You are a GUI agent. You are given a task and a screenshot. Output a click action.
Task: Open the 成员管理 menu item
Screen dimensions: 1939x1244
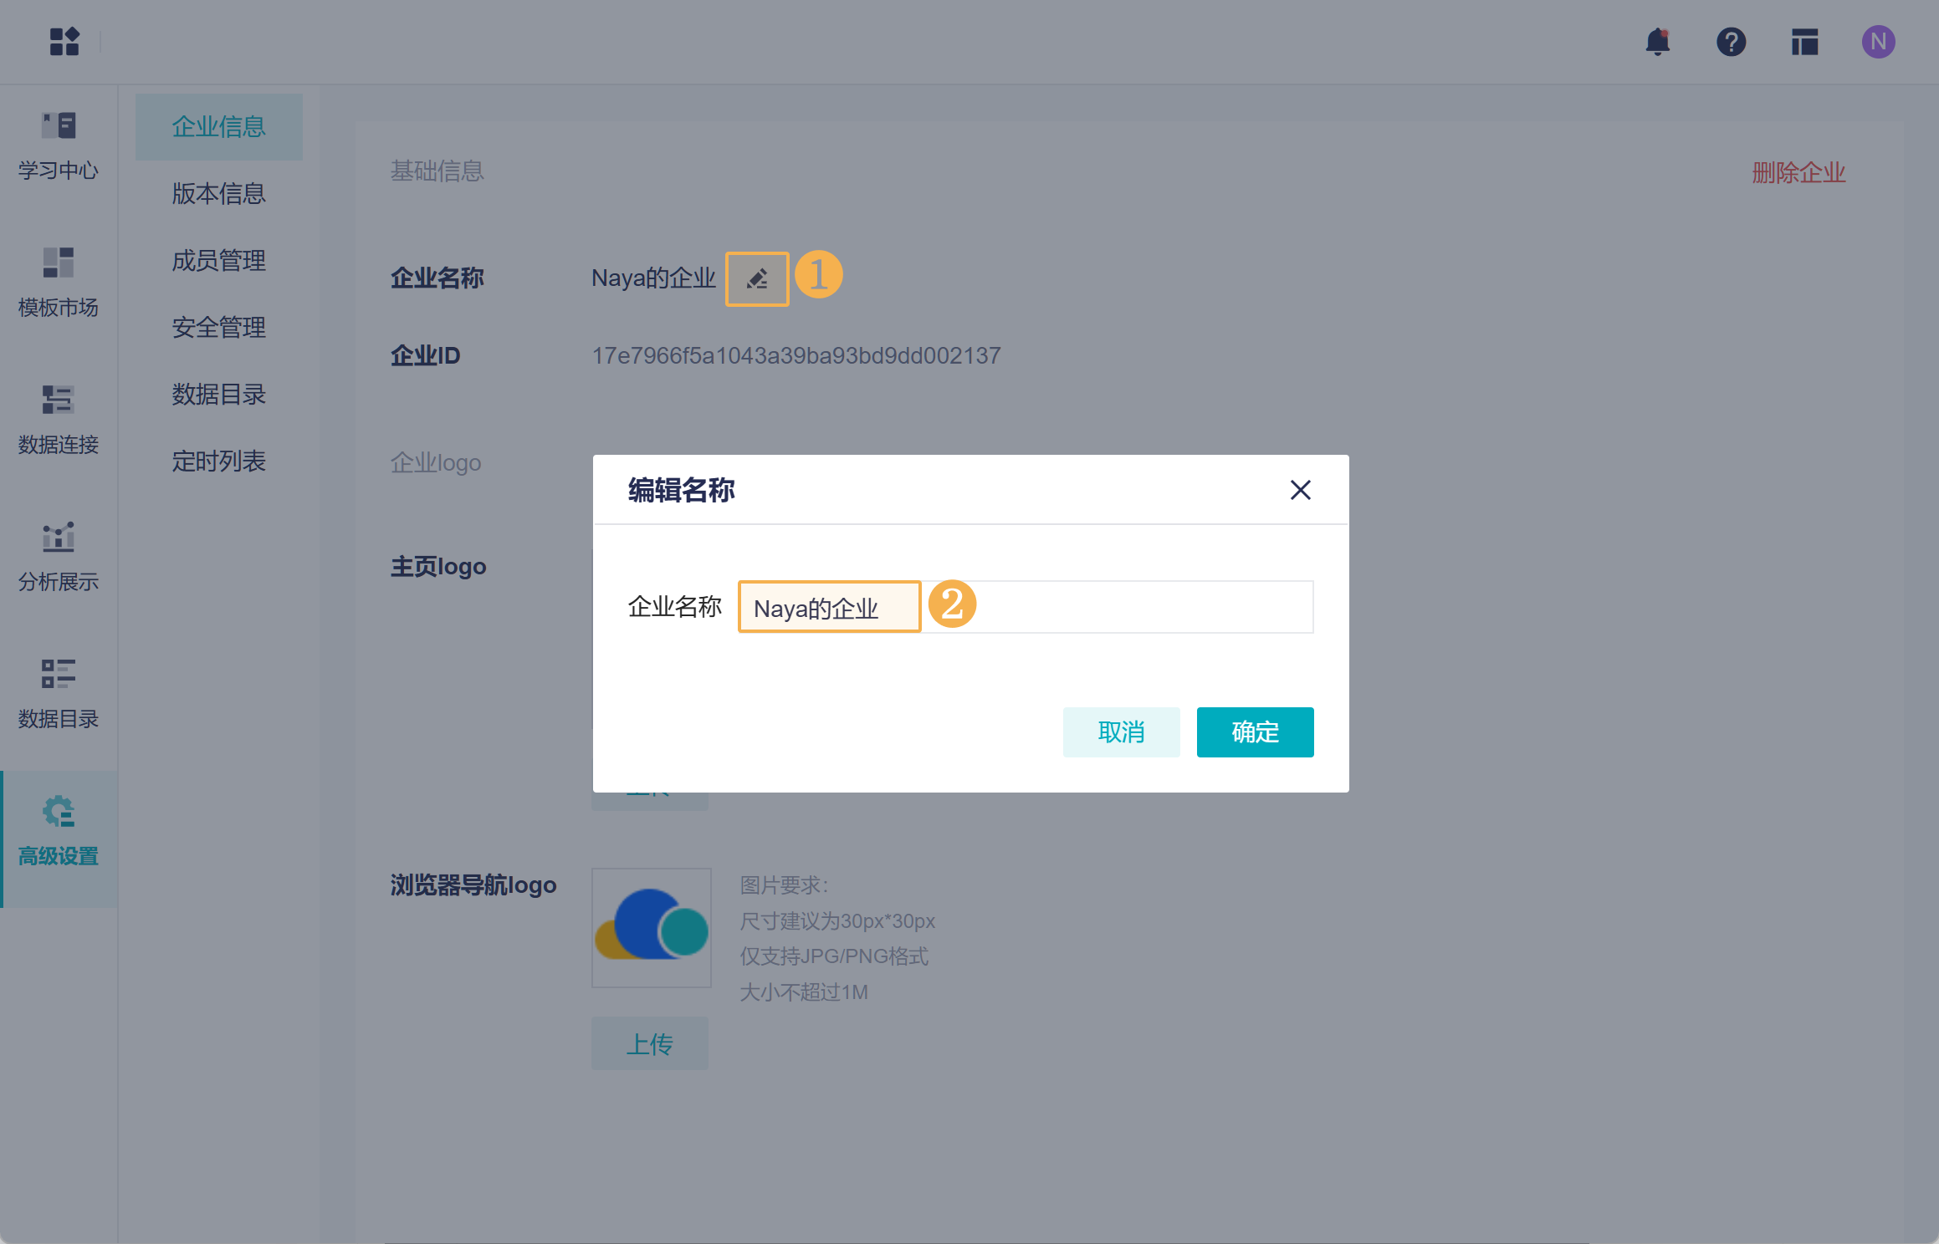218,261
